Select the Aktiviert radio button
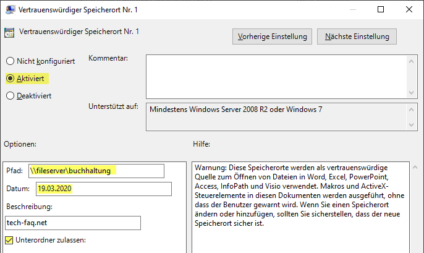The image size is (424, 253). click(11, 79)
